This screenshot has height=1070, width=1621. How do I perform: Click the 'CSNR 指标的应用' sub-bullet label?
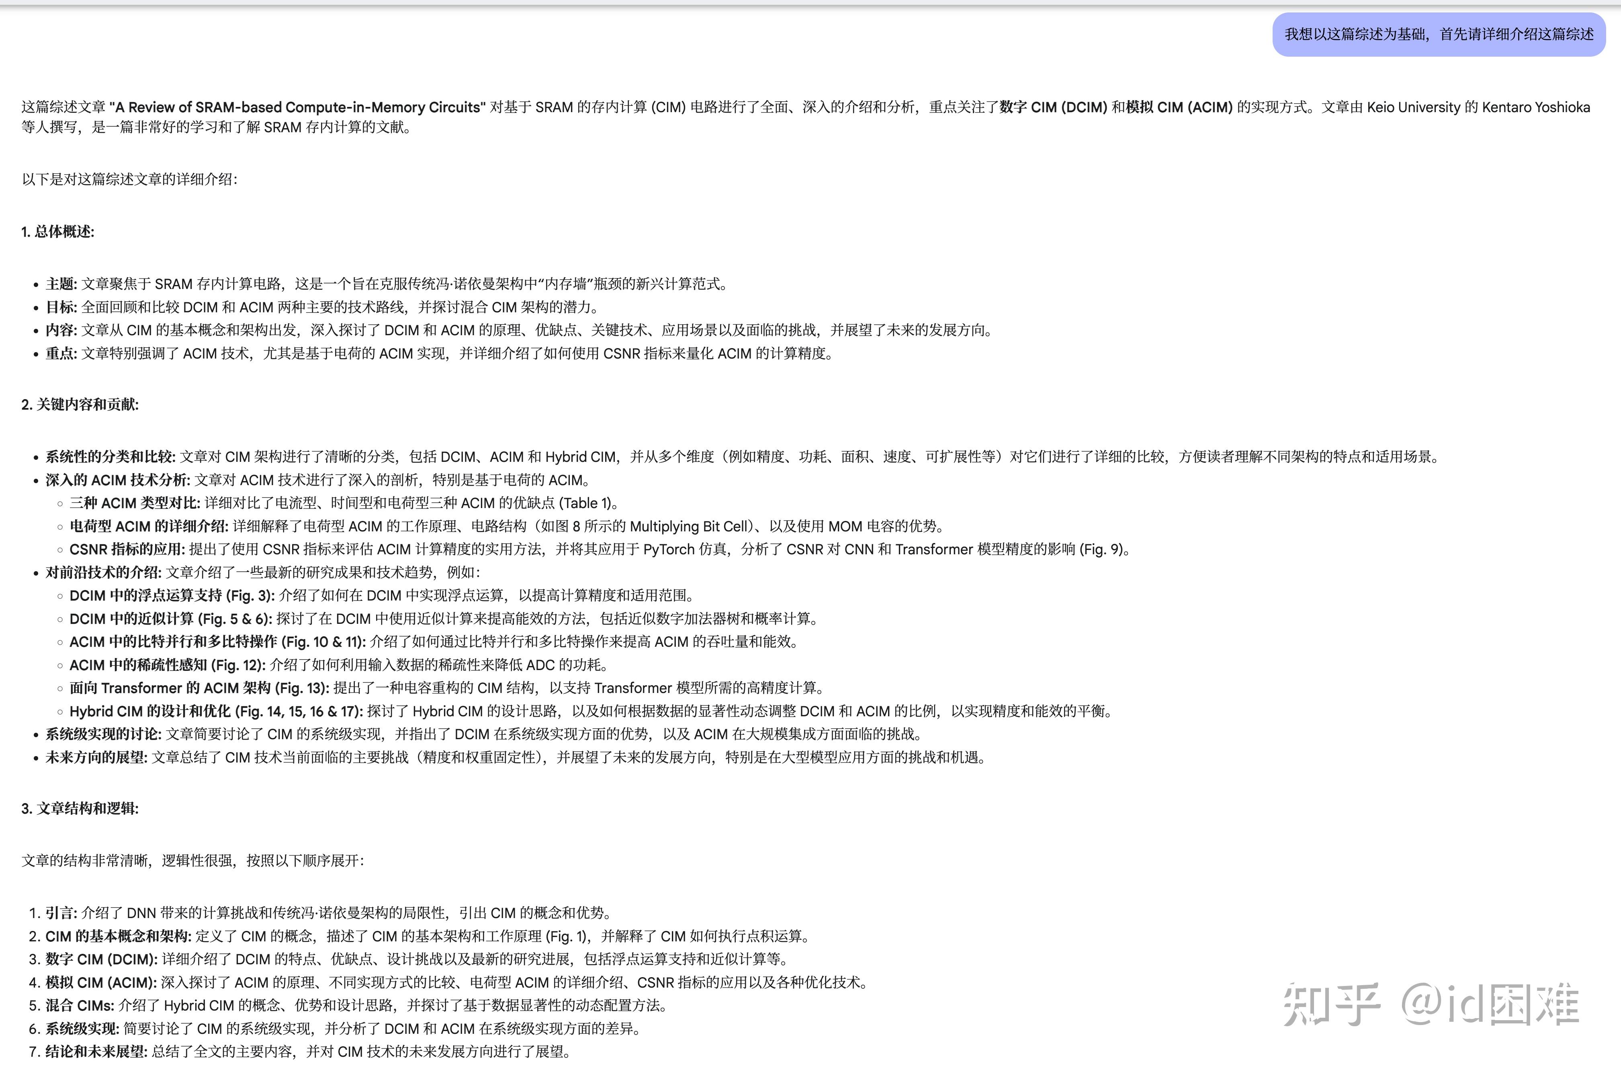point(127,549)
